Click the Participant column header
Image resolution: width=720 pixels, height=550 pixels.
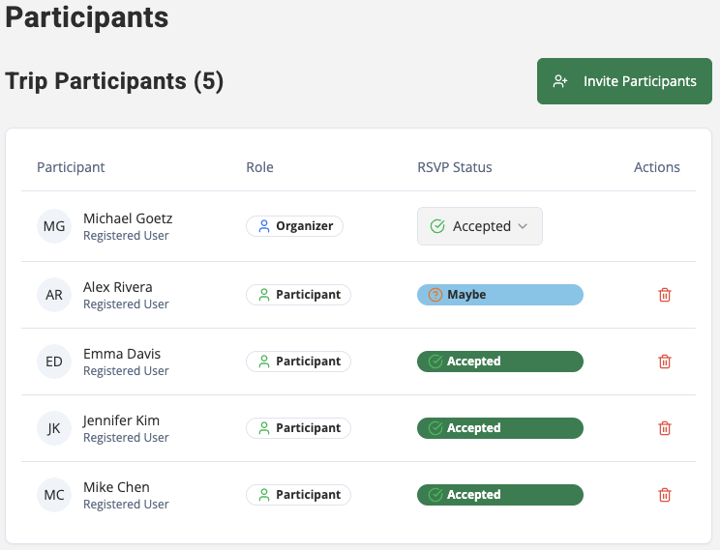click(71, 167)
